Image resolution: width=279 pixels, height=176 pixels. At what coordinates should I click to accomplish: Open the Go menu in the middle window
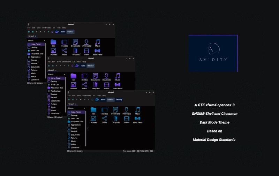pyautogui.click(x=74, y=62)
